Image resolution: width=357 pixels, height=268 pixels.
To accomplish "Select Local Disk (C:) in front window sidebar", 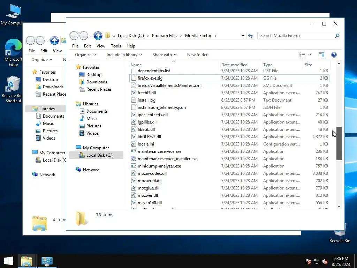I will [96, 155].
